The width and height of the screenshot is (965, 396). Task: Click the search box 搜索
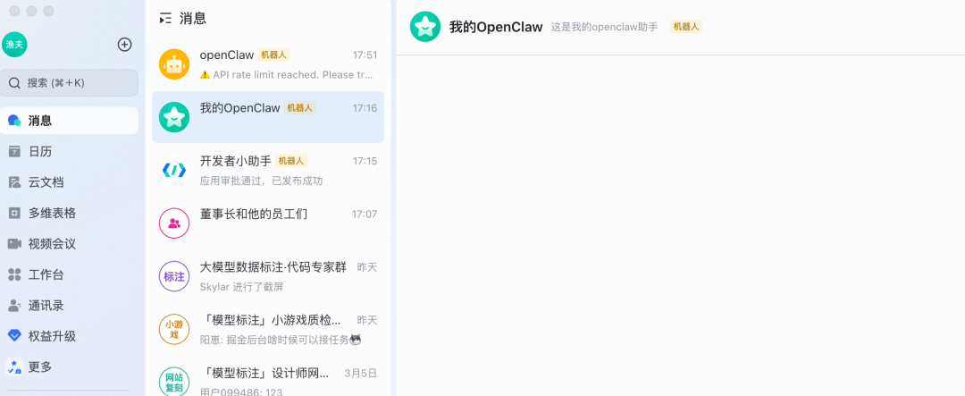[69, 82]
